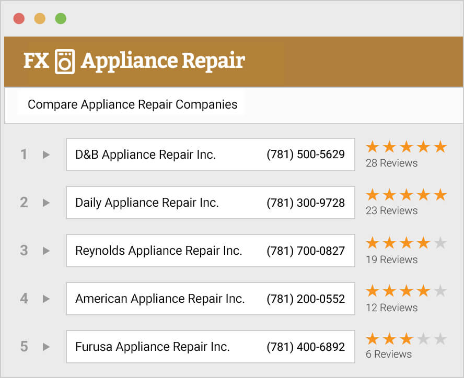
Task: Click the first star for Daily Appliance Repair
Action: [x=372, y=195]
